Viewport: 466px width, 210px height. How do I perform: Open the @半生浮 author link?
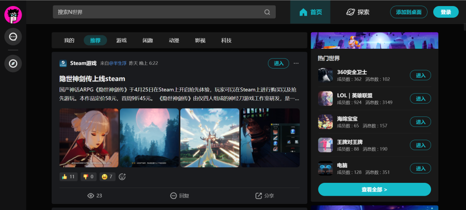click(x=118, y=63)
